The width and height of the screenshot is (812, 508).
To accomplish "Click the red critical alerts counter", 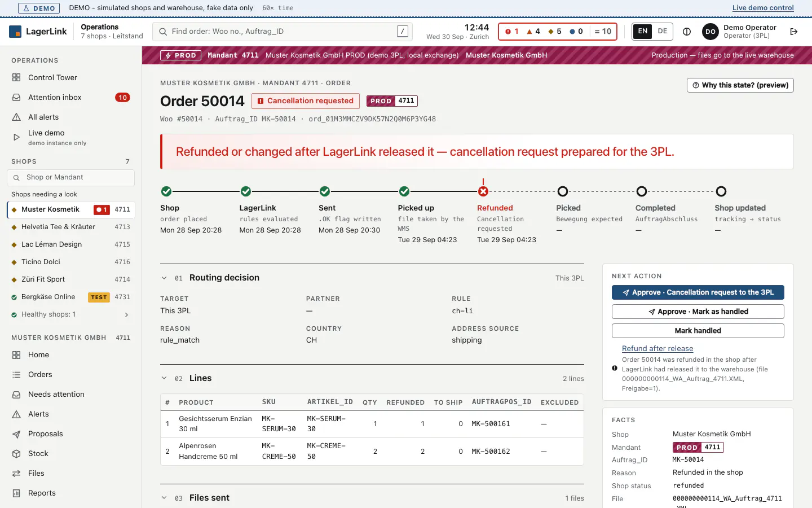I will point(511,32).
